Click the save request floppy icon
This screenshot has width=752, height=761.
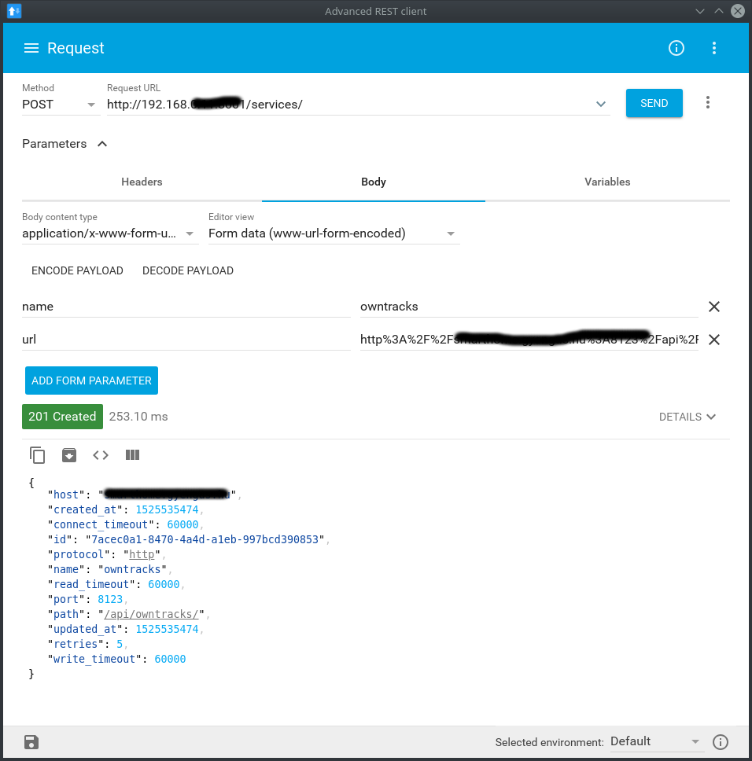click(31, 742)
